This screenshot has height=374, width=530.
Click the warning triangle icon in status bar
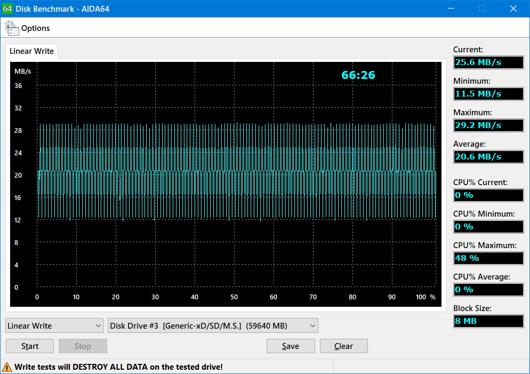pos(6,367)
